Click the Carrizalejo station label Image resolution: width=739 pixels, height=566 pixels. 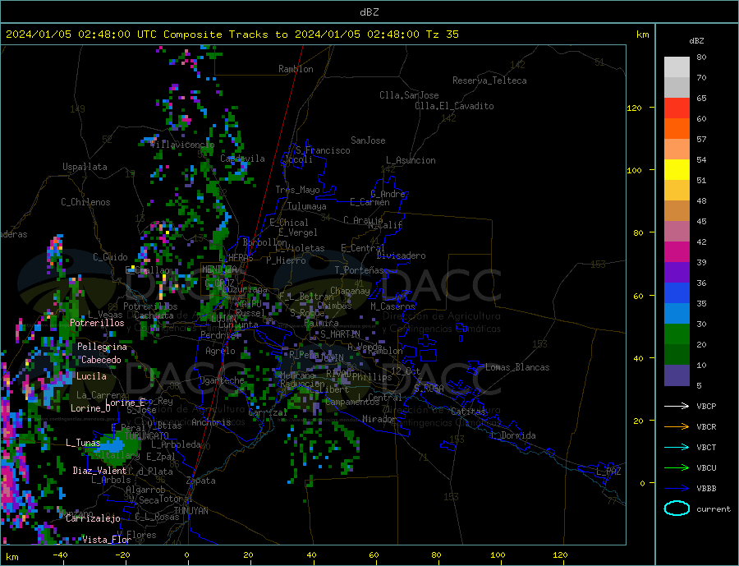93,518
